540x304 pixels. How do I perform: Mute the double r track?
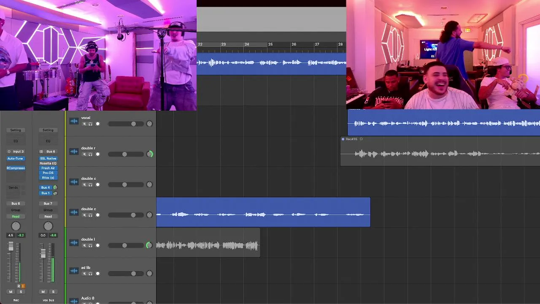click(84, 154)
